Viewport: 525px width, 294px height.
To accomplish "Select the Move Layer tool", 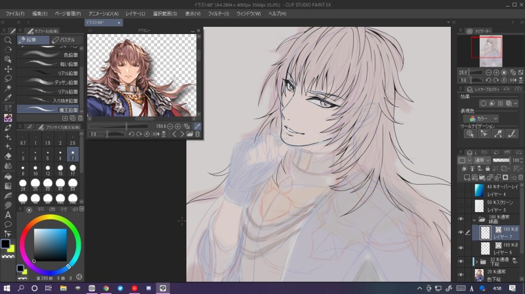I will tap(8, 69).
